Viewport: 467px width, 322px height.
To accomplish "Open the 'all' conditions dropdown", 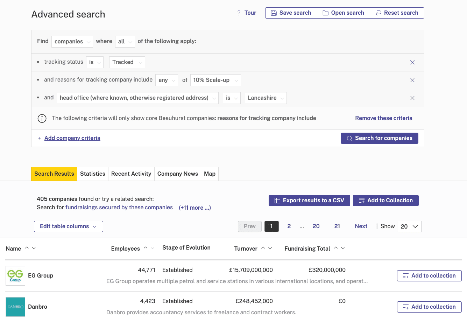I will point(125,42).
